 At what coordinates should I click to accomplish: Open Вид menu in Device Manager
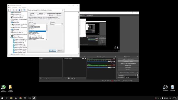click(19, 8)
